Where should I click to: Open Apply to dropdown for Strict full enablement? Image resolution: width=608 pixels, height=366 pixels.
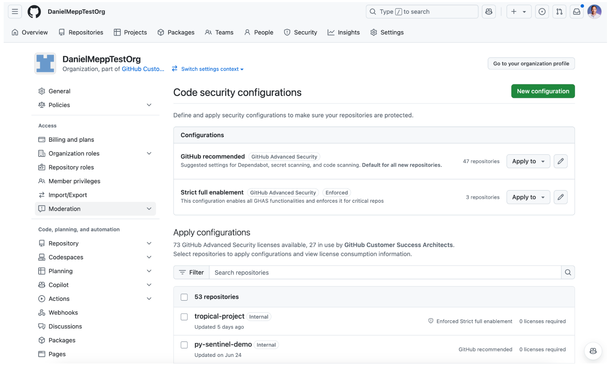point(528,197)
